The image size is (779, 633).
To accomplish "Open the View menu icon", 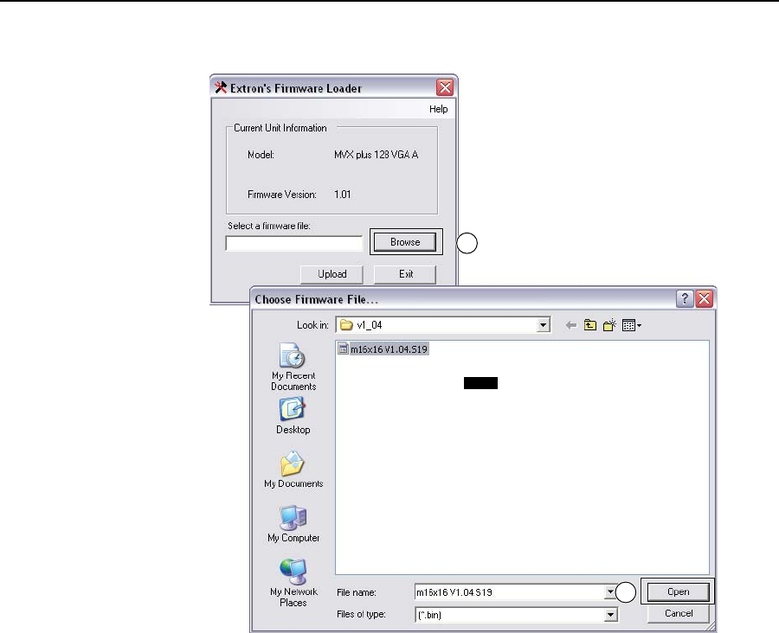I will (x=632, y=326).
